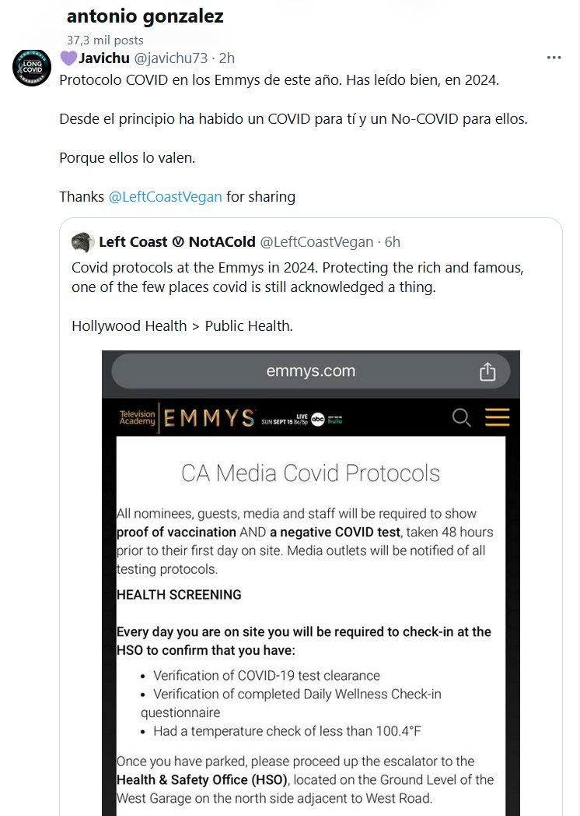Click the EMMYS logo in the header

(208, 418)
